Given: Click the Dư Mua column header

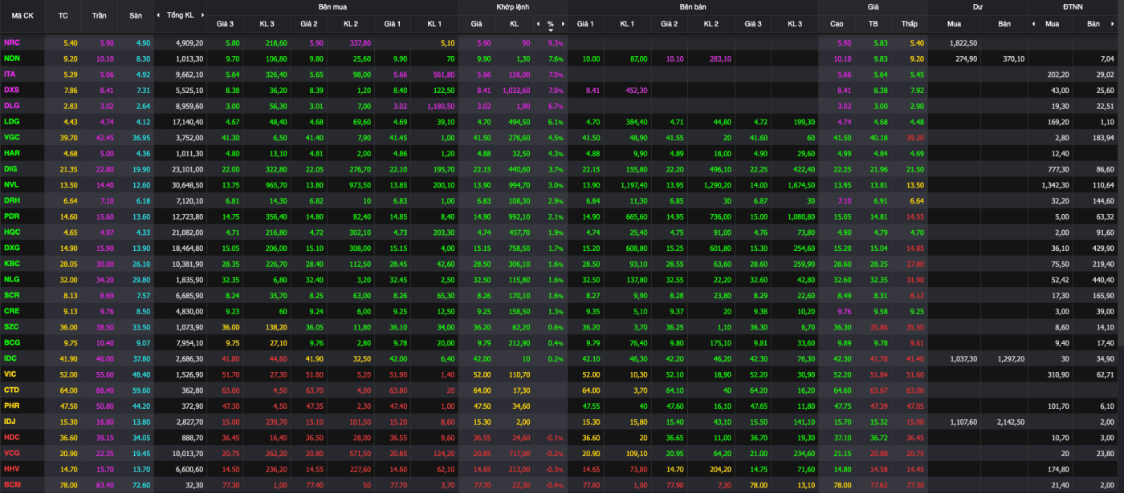Looking at the screenshot, I should pos(954,24).
